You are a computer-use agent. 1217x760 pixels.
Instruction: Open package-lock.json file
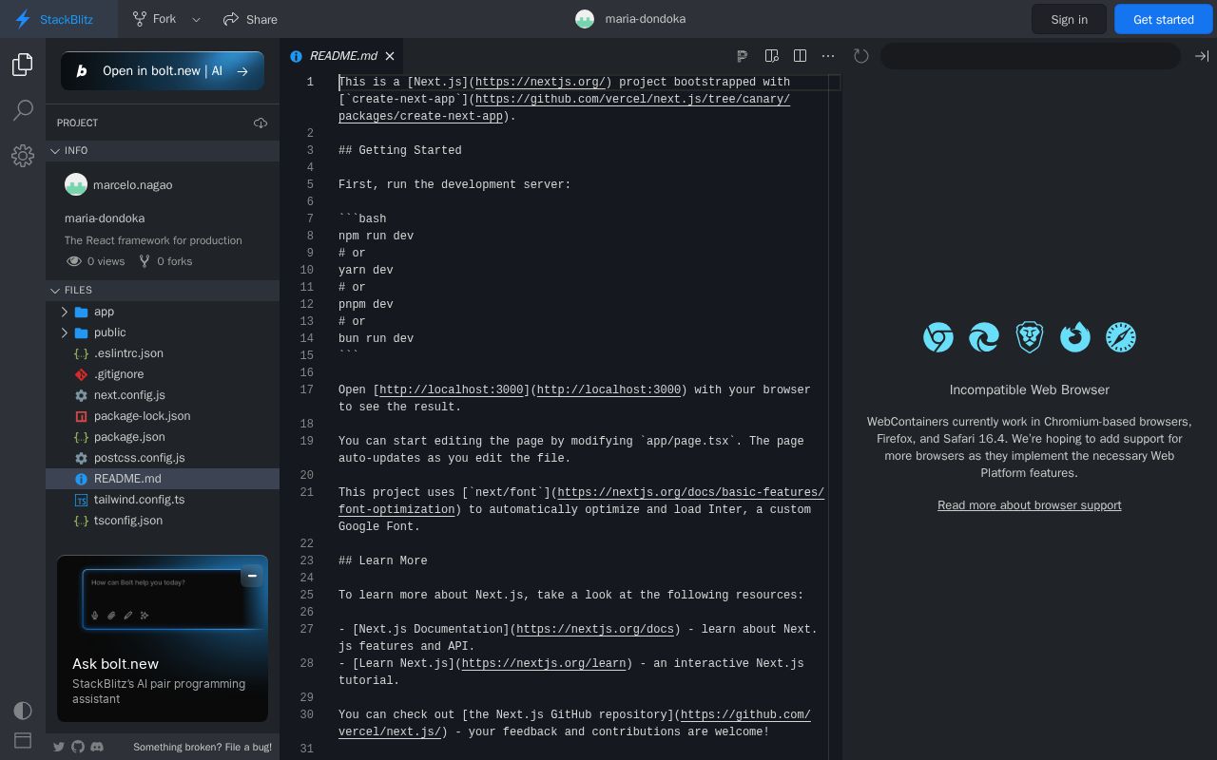coord(163,416)
